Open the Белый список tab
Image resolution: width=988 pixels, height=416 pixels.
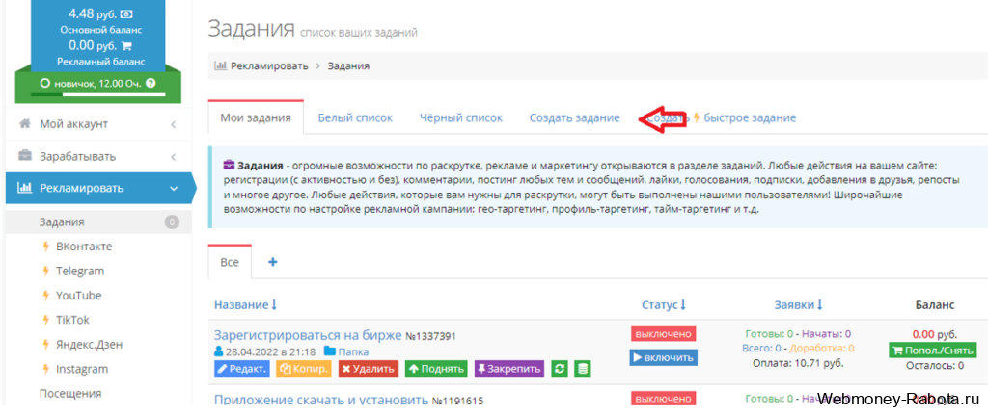click(x=355, y=117)
